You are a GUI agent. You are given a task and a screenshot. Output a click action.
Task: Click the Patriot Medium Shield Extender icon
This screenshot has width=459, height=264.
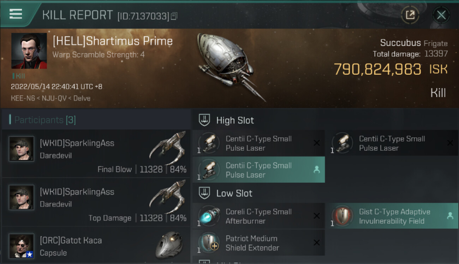tap(209, 243)
